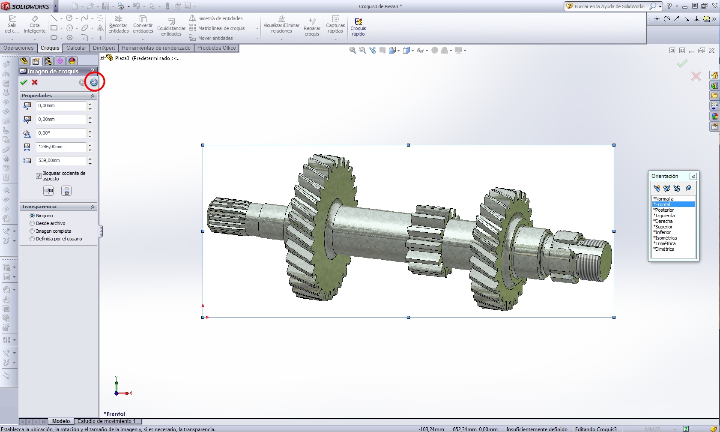Image resolution: width=720 pixels, height=432 pixels.
Task: Toggle Bloquear cociente de aspecto checkbox
Action: [39, 176]
